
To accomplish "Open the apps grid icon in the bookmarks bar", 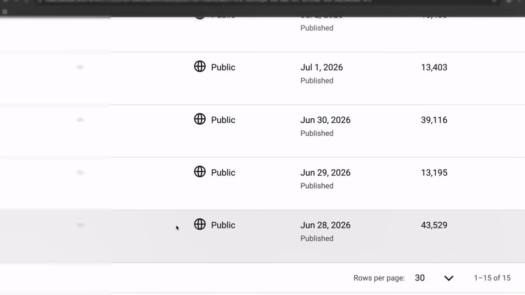I will pos(5,12).
